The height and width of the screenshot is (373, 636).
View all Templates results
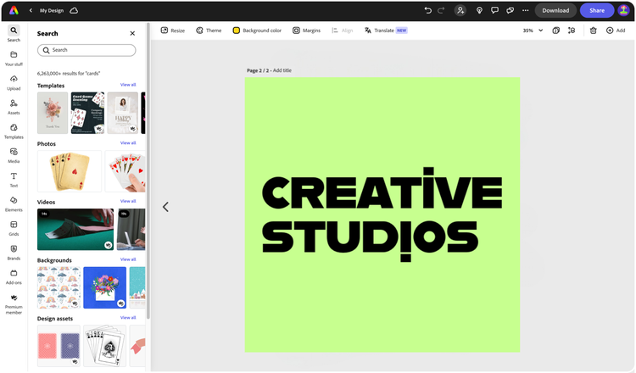click(128, 85)
